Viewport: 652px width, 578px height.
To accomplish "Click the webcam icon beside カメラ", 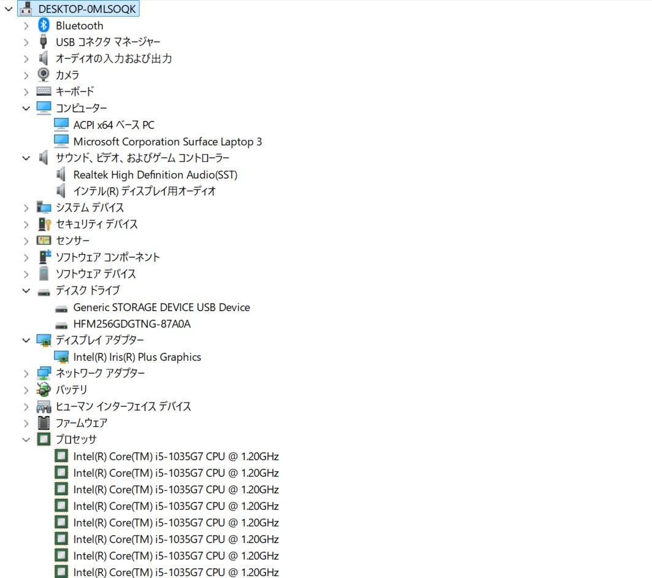I will (44, 75).
